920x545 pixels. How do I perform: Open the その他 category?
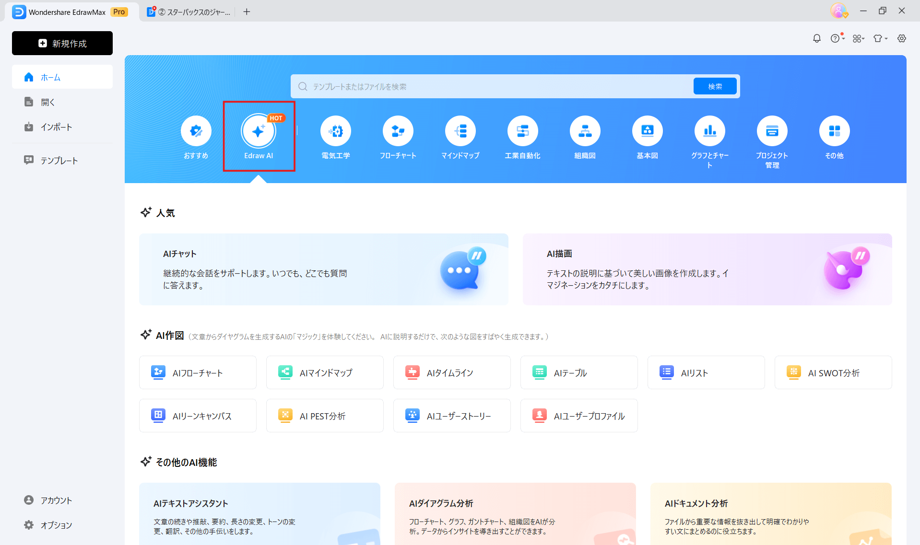835,131
